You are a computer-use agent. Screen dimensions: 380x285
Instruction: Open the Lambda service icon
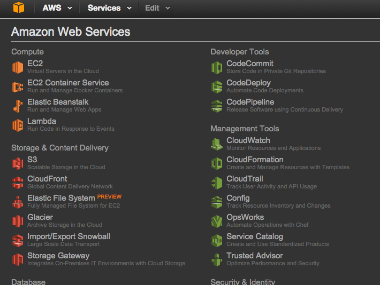(18, 125)
